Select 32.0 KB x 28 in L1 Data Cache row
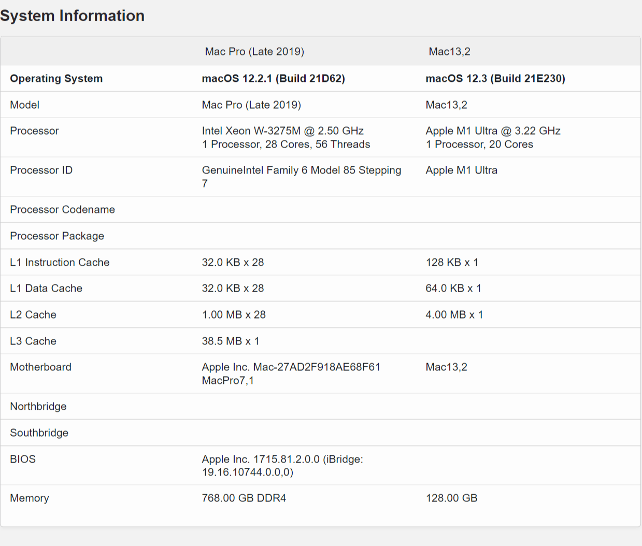Screen dimensions: 642x546 [233, 288]
